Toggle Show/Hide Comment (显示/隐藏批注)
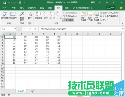 (x=70, y=13)
